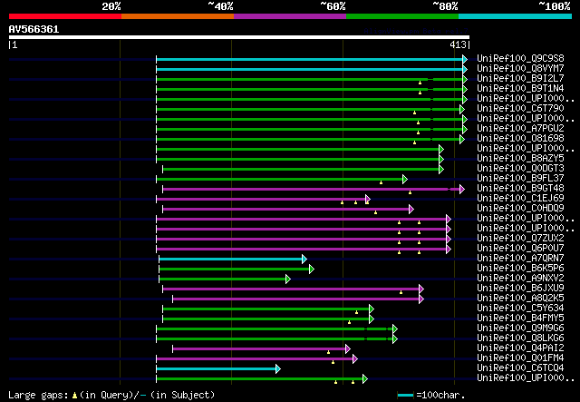The image size is (580, 402).
Task: Select the UniRef100_B6K5P6 label text
Action: click(x=520, y=269)
